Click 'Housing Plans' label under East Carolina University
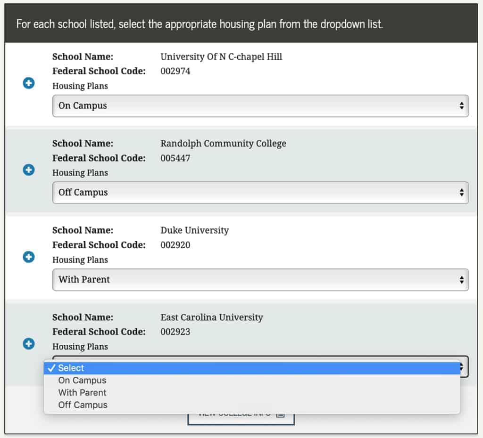Screen dimensions: 483x438 (x=80, y=347)
